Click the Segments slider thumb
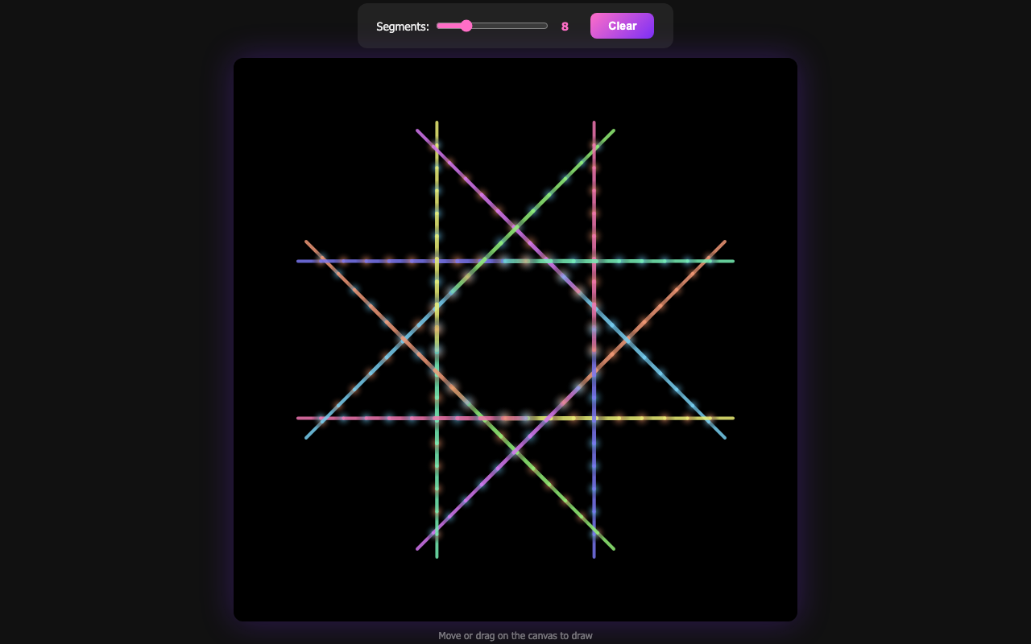 pos(466,26)
